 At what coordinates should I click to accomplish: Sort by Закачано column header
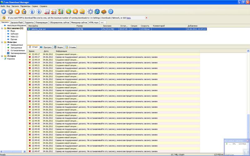[x=110, y=26]
